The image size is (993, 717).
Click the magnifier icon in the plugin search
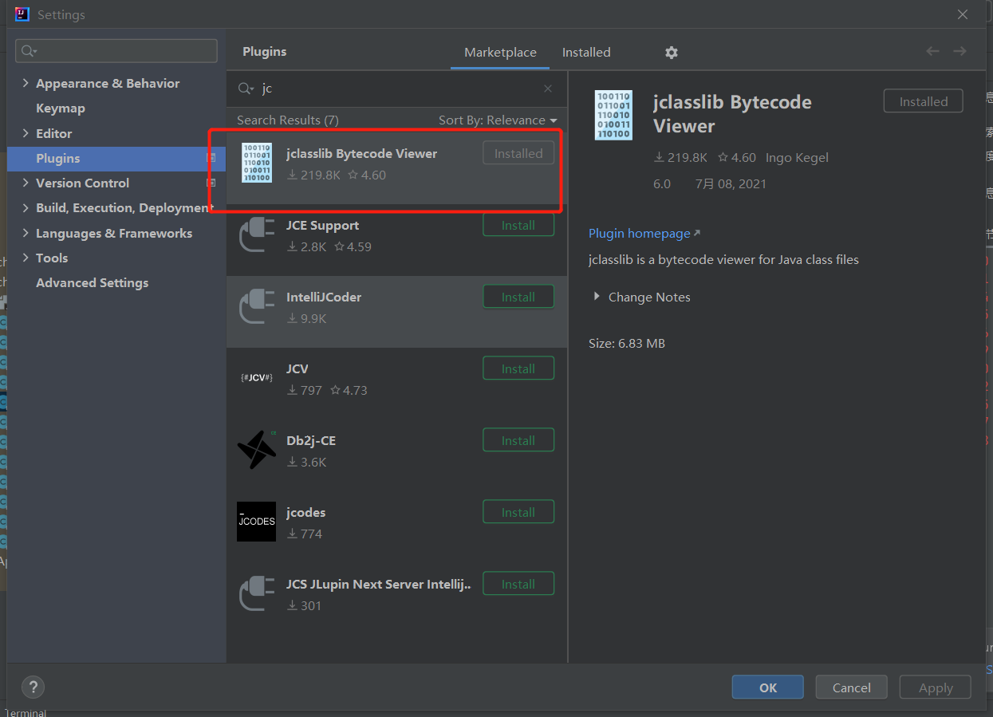[247, 89]
